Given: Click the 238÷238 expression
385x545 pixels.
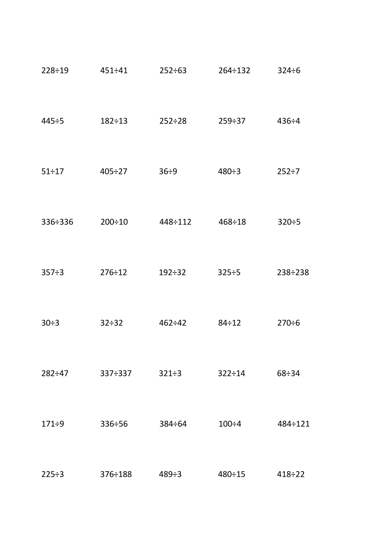Looking at the screenshot, I should click(x=293, y=272).
